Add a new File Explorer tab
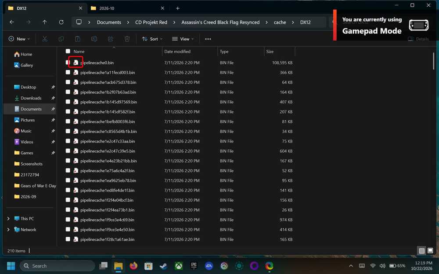Image resolution: width=439 pixels, height=274 pixels. click(177, 8)
